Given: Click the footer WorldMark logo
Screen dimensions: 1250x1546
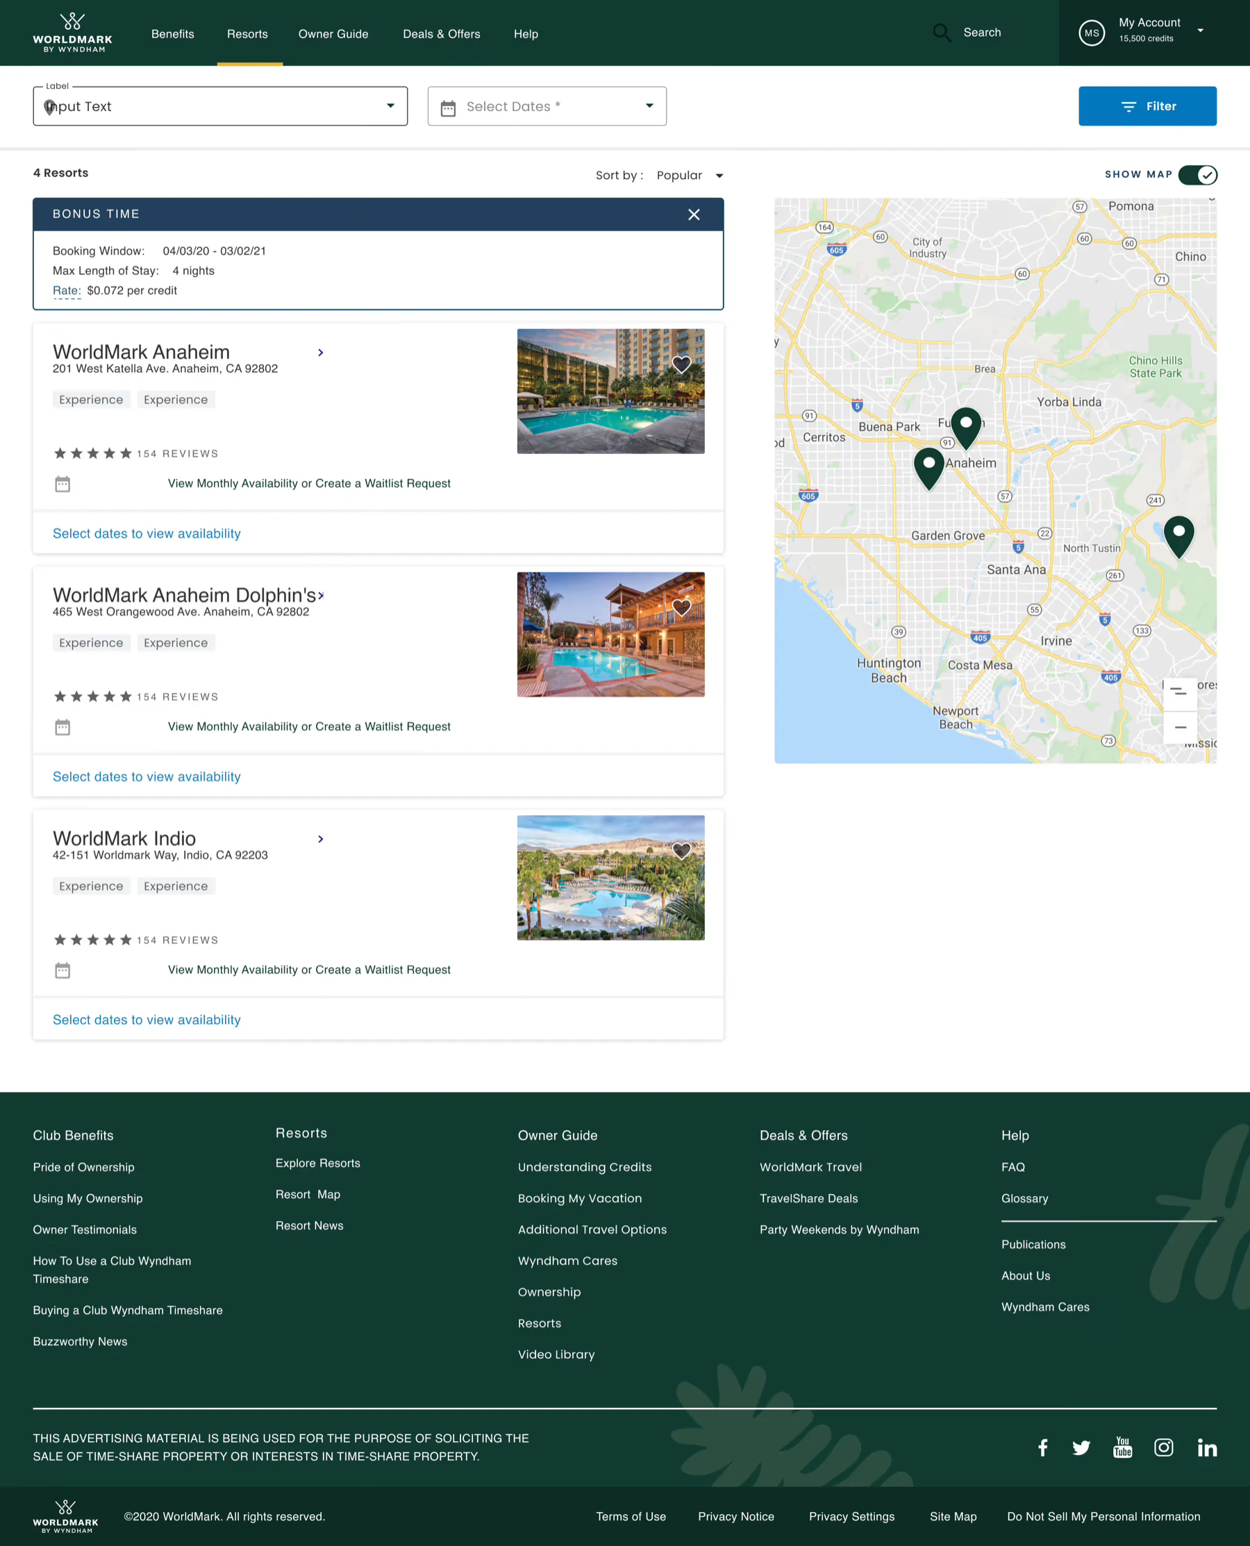Looking at the screenshot, I should click(x=65, y=1516).
